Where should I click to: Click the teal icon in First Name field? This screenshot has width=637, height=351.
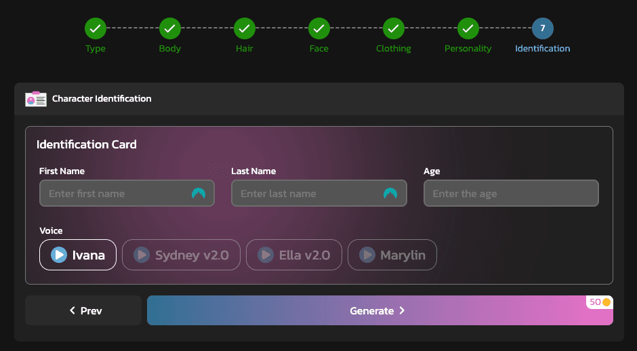[199, 193]
